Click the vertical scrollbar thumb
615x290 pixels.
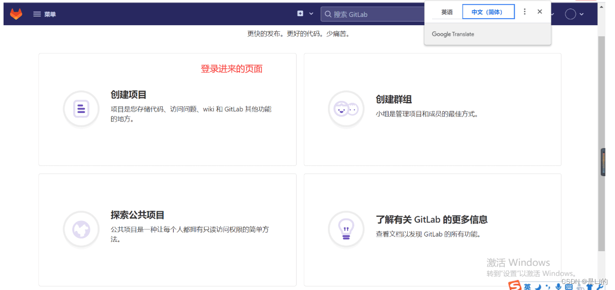click(x=601, y=144)
